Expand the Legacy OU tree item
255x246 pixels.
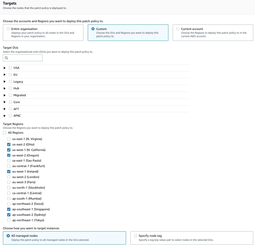4,82
